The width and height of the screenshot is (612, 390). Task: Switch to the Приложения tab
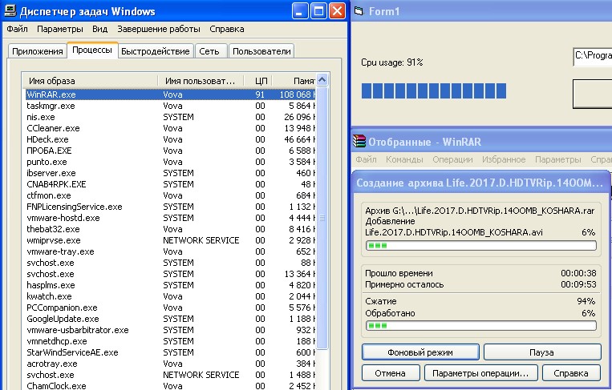coord(38,51)
